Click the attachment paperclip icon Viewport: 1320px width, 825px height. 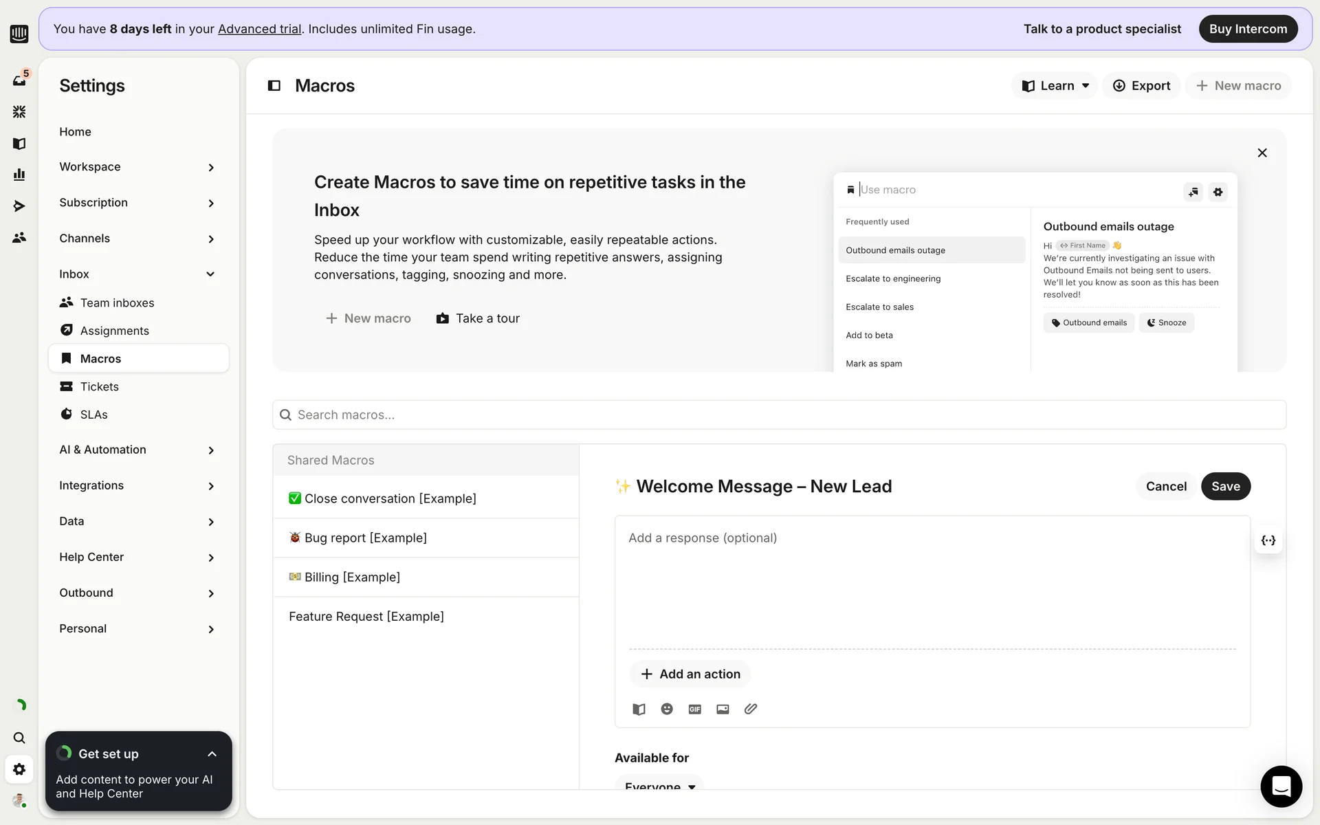tap(750, 709)
